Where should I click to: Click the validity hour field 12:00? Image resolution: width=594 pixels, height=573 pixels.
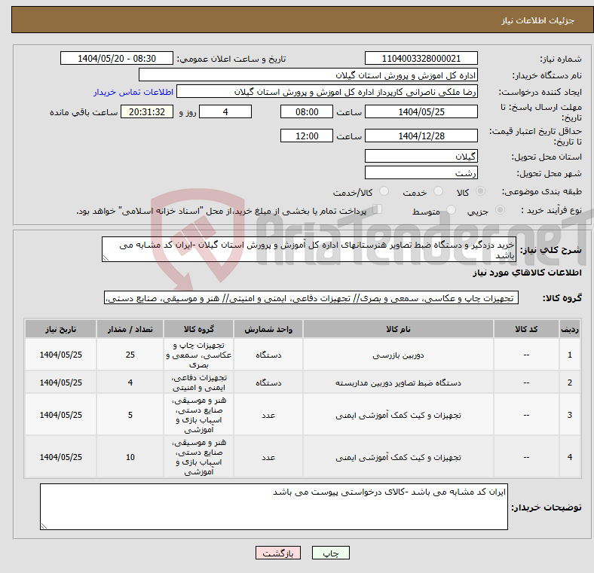(x=307, y=136)
